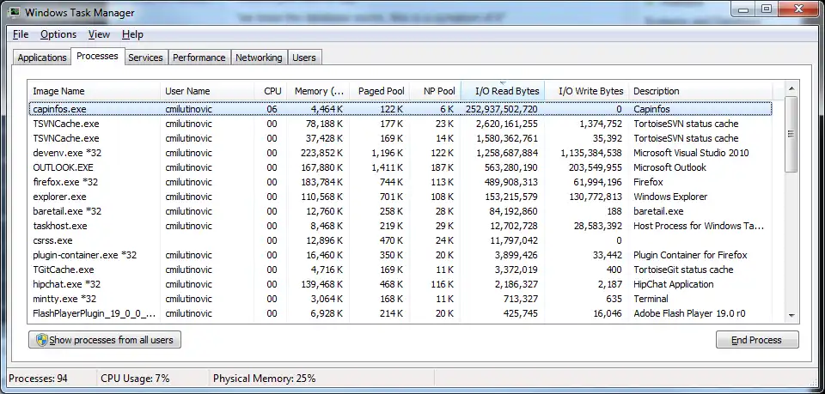Select the taskhost.exe process
The width and height of the screenshot is (825, 394).
click(x=400, y=226)
